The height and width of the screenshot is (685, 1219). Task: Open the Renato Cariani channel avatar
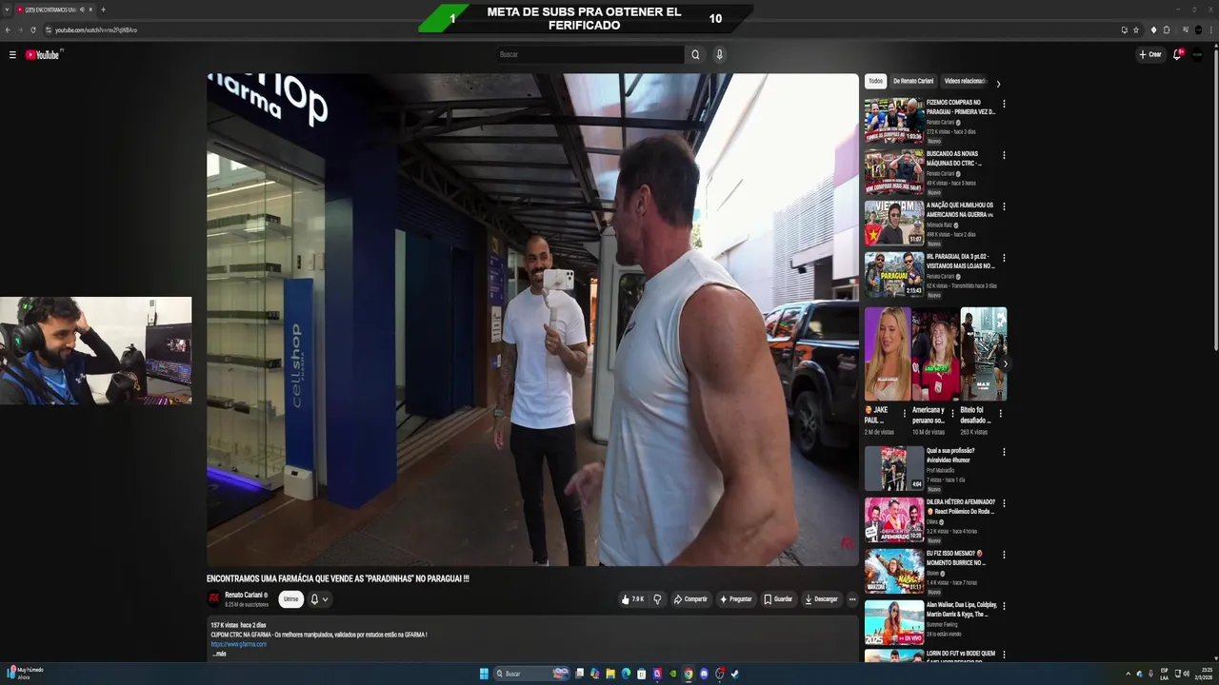click(x=214, y=598)
